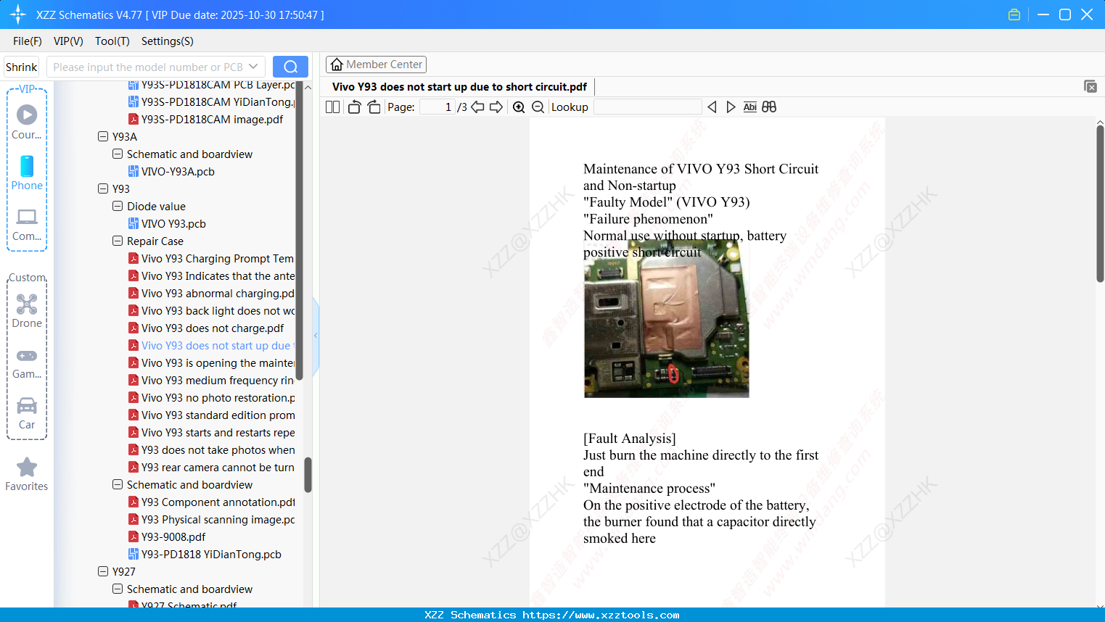Click the yellow VIP icon in title bar

point(1014,14)
